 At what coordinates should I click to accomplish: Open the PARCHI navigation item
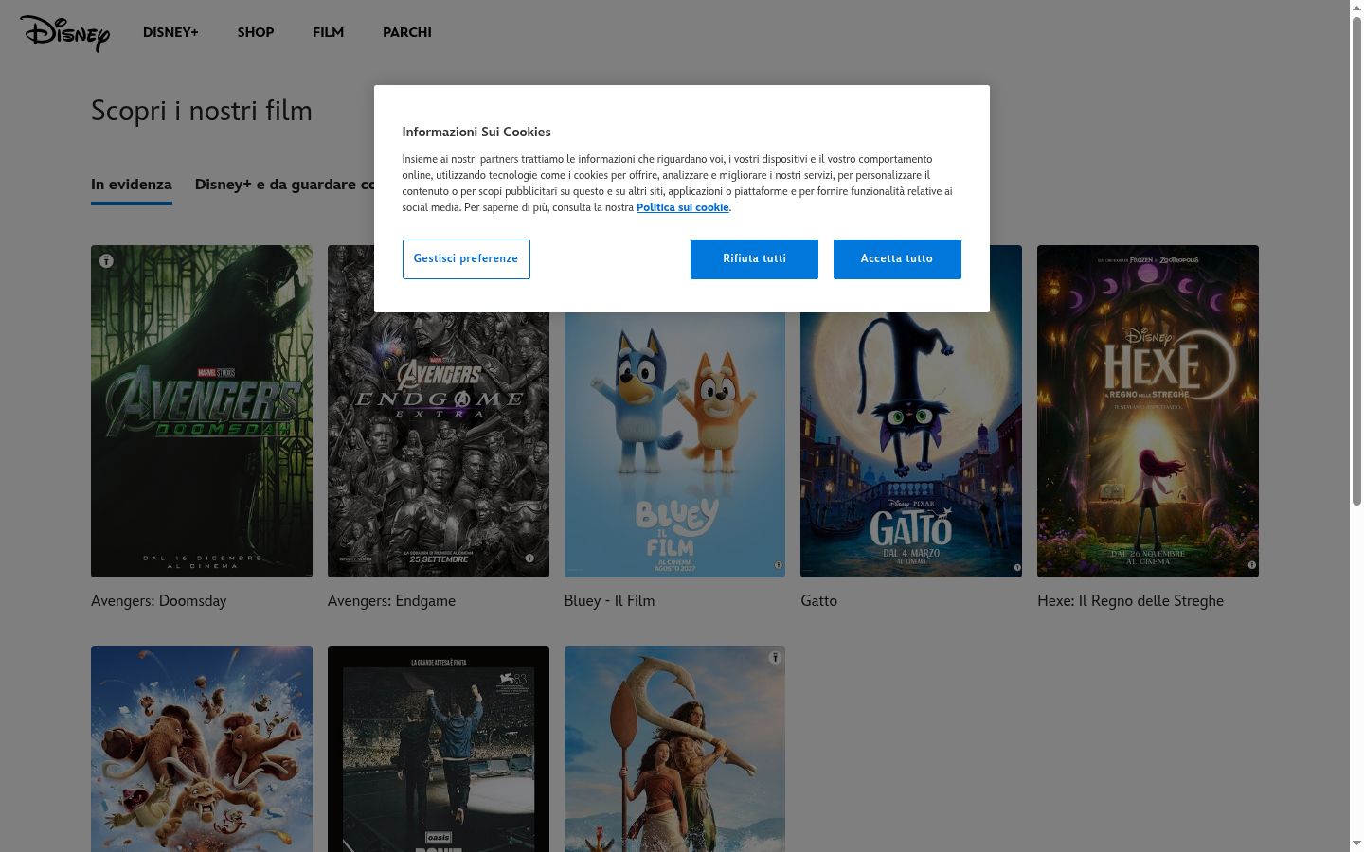click(407, 32)
